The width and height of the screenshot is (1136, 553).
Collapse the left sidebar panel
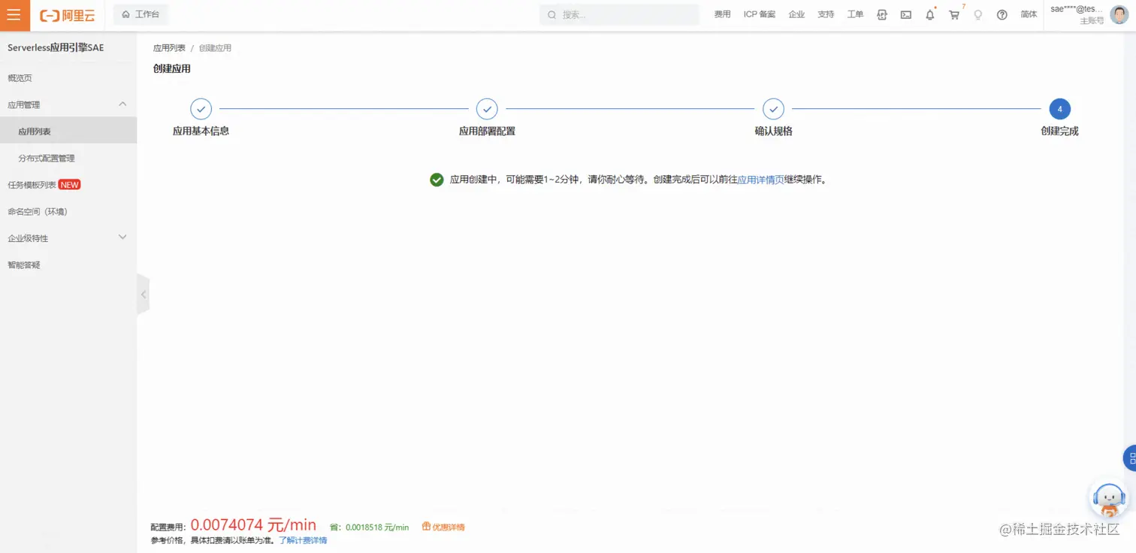pos(143,294)
